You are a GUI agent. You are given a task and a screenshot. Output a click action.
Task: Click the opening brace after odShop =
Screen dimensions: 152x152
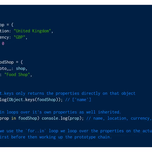tap(22, 62)
